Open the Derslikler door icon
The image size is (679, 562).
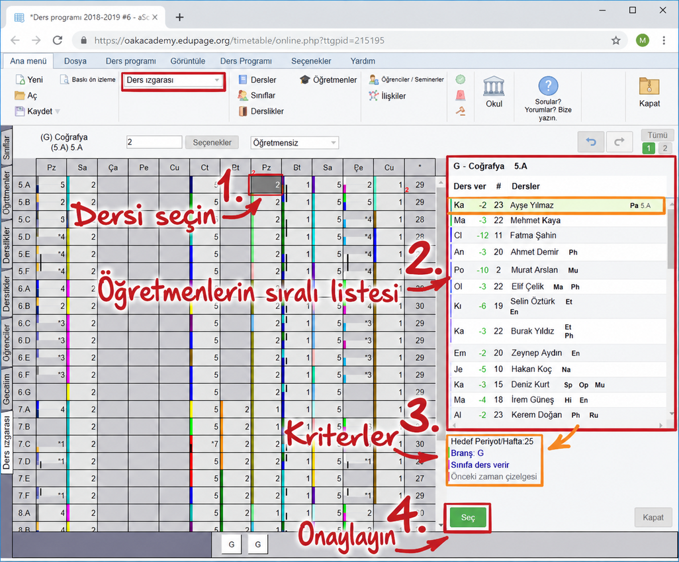(243, 111)
